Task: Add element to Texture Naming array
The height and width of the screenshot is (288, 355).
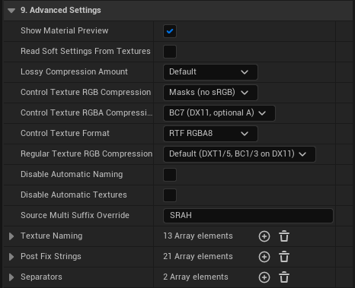Action: (x=264, y=236)
